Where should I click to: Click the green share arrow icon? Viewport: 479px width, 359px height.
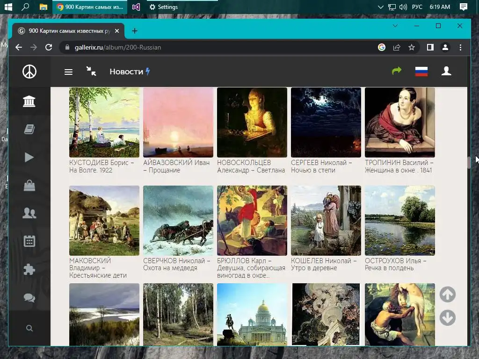click(x=397, y=71)
